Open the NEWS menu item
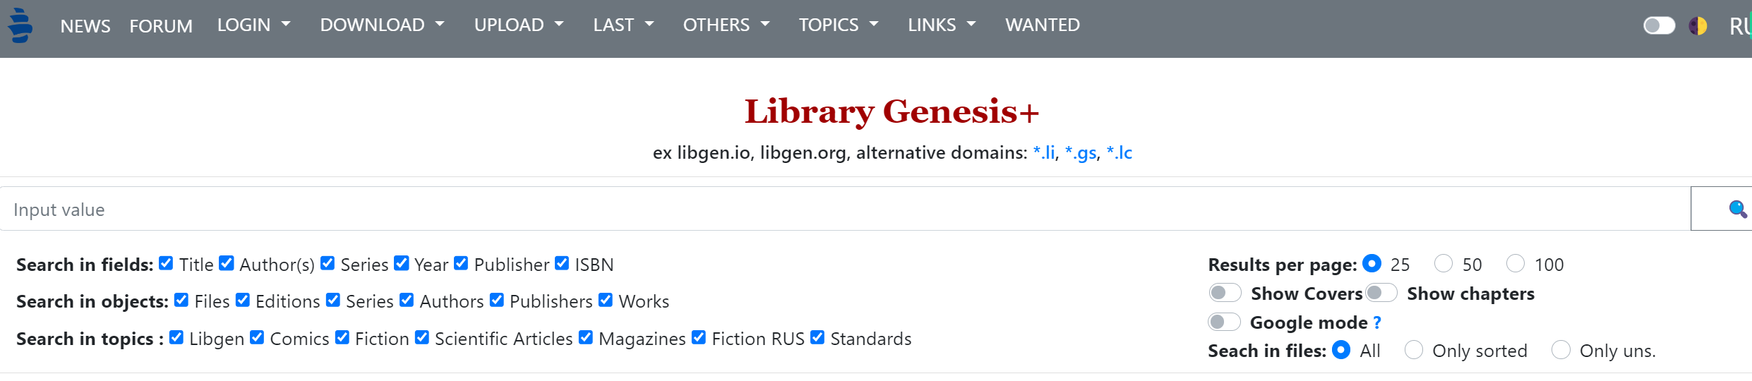Screen dimensions: 1752x381 tap(85, 26)
